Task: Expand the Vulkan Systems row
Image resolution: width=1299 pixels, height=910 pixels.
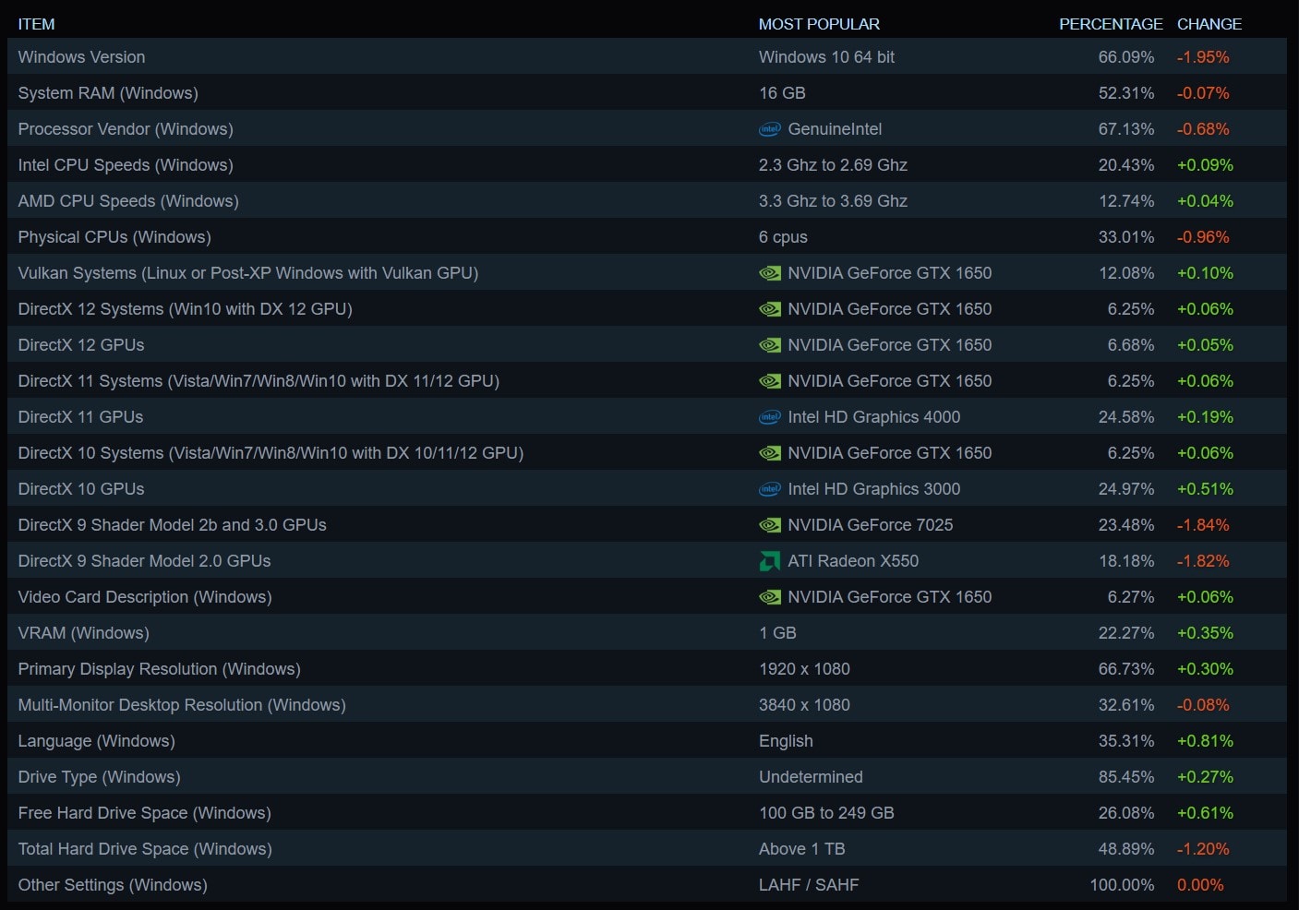Action: [647, 272]
